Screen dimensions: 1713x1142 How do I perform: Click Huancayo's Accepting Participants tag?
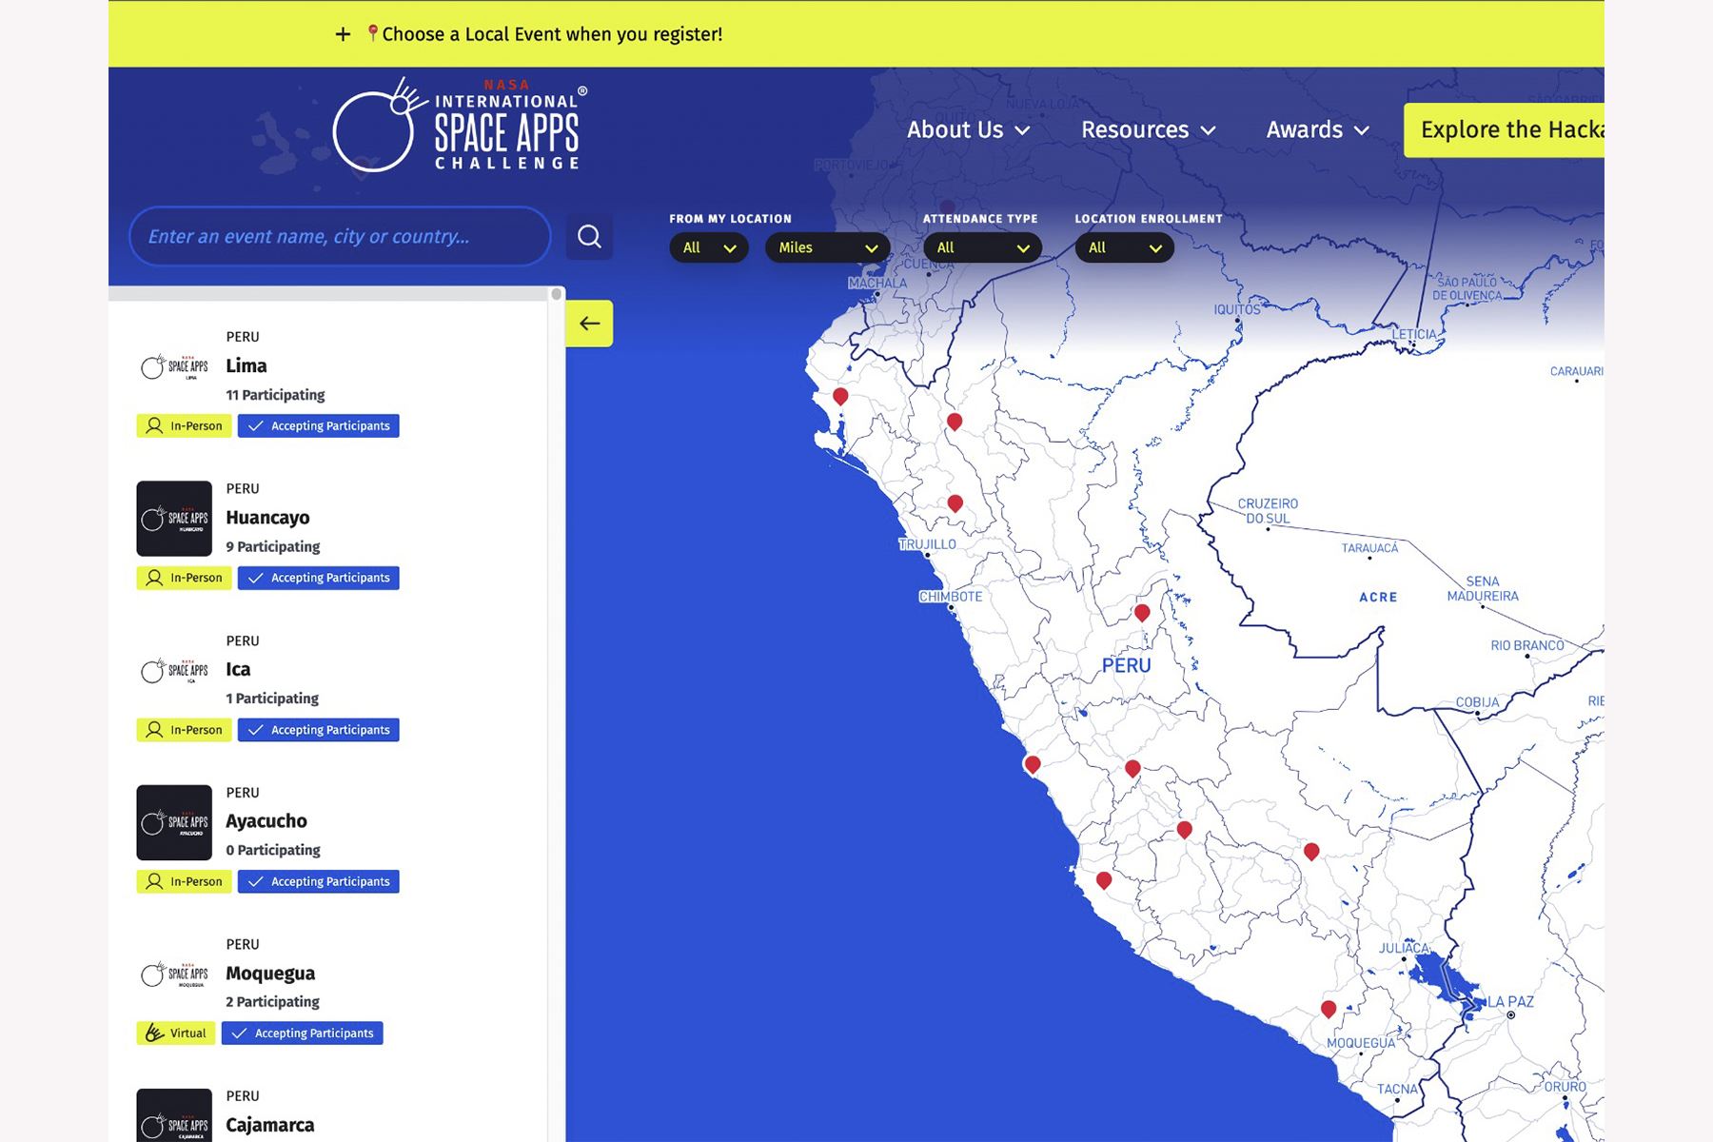pos(319,578)
